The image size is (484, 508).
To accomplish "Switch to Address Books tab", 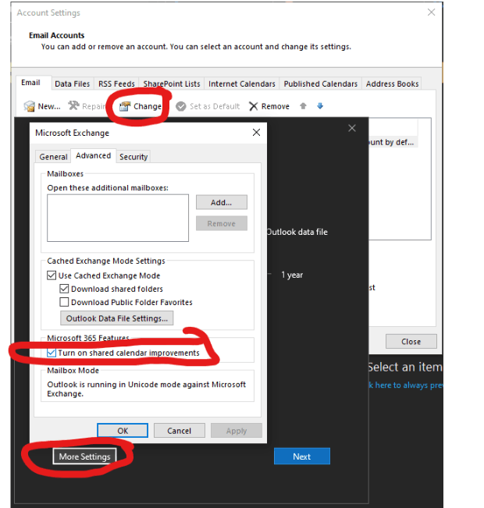I will (392, 84).
